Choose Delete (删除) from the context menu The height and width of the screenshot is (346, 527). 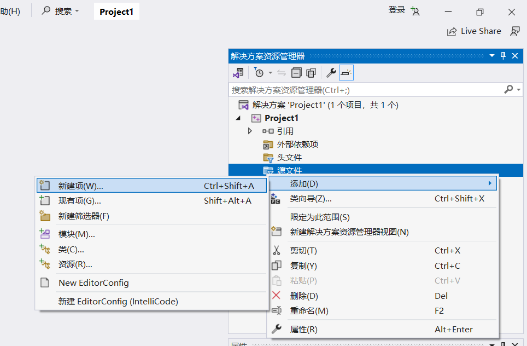(x=383, y=296)
